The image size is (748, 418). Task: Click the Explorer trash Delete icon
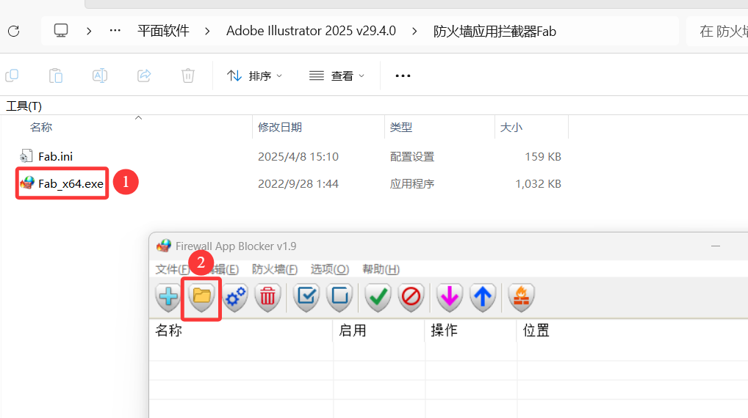coord(188,76)
